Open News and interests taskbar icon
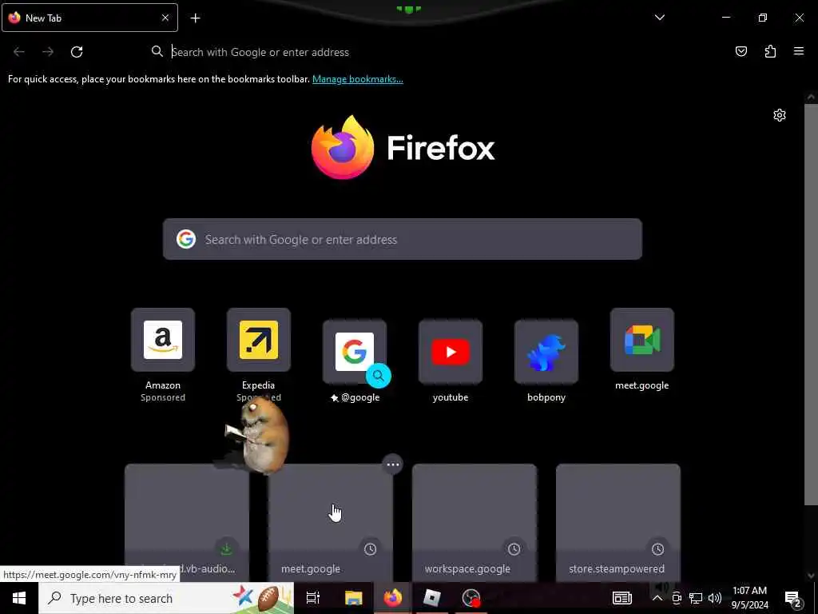Viewport: 818px width, 614px height. pyautogui.click(x=621, y=598)
